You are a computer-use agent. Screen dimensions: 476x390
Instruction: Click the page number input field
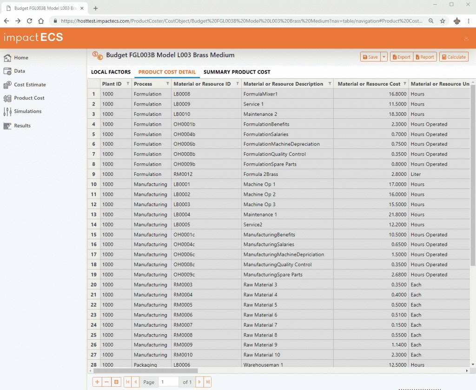tap(168, 382)
